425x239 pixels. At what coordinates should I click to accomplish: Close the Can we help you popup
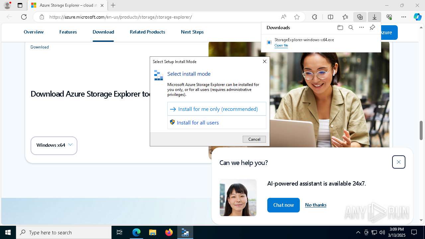click(398, 162)
